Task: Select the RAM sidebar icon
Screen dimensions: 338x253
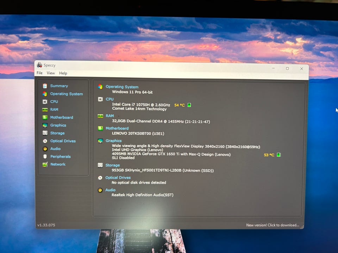Action: point(45,110)
